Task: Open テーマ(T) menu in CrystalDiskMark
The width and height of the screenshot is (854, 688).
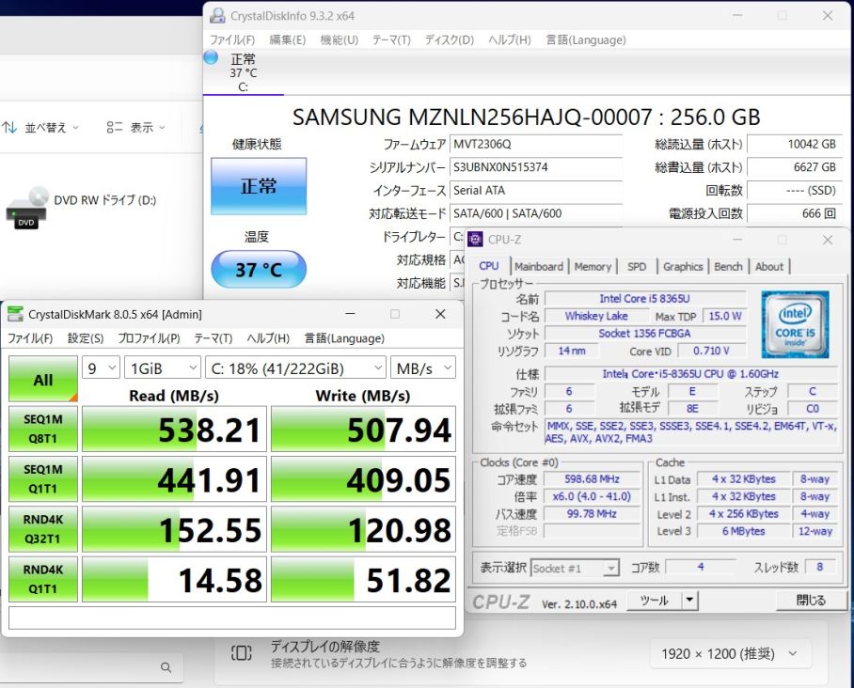Action: [x=213, y=338]
